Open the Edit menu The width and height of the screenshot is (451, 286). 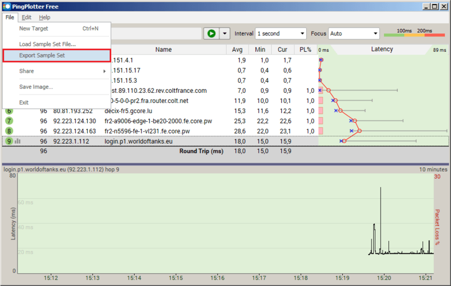coord(26,17)
